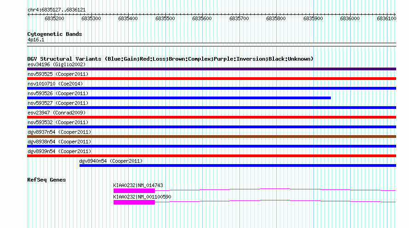This screenshot has height=228, width=409.
Task: Click the 6835600 ruler coordinate
Action: 202,18
